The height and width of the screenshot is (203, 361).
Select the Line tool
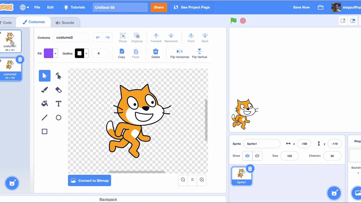point(45,118)
